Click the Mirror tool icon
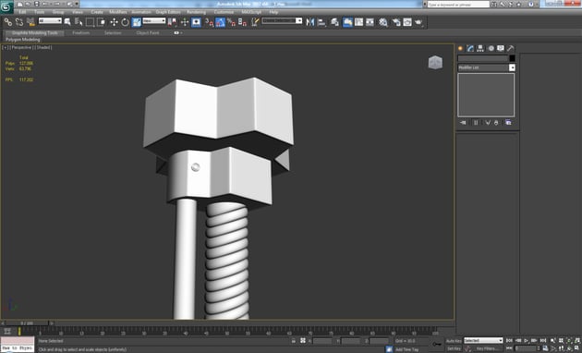The image size is (582, 353). pos(309,22)
